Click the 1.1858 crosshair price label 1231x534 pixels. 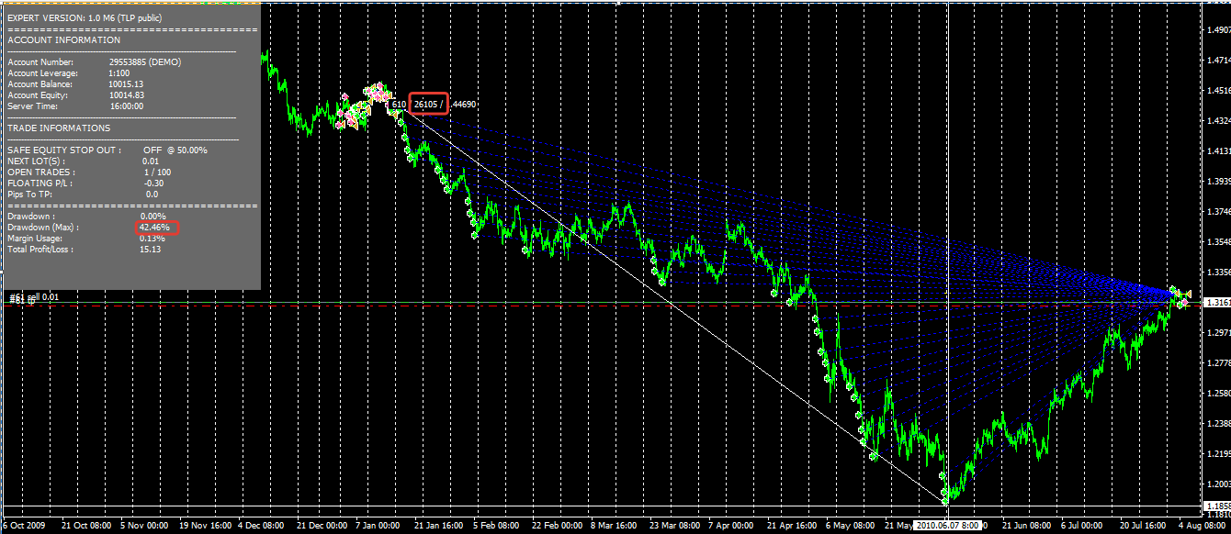click(1217, 505)
